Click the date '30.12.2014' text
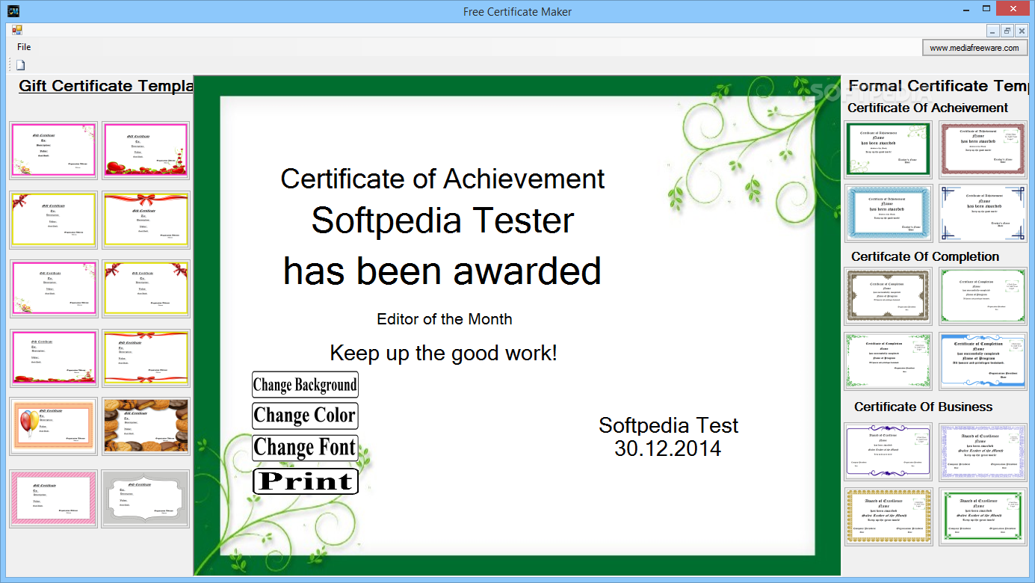Screen dimensions: 1035x583 pyautogui.click(x=667, y=448)
